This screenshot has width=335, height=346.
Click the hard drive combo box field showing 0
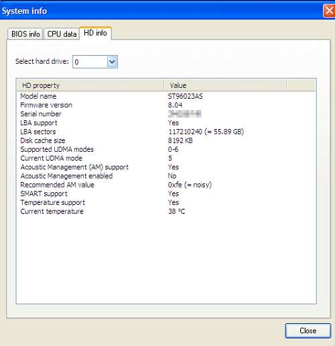tap(95, 62)
